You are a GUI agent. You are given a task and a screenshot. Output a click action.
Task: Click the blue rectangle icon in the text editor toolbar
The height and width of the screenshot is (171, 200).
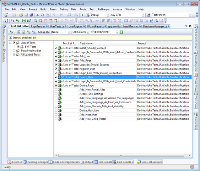(126, 21)
